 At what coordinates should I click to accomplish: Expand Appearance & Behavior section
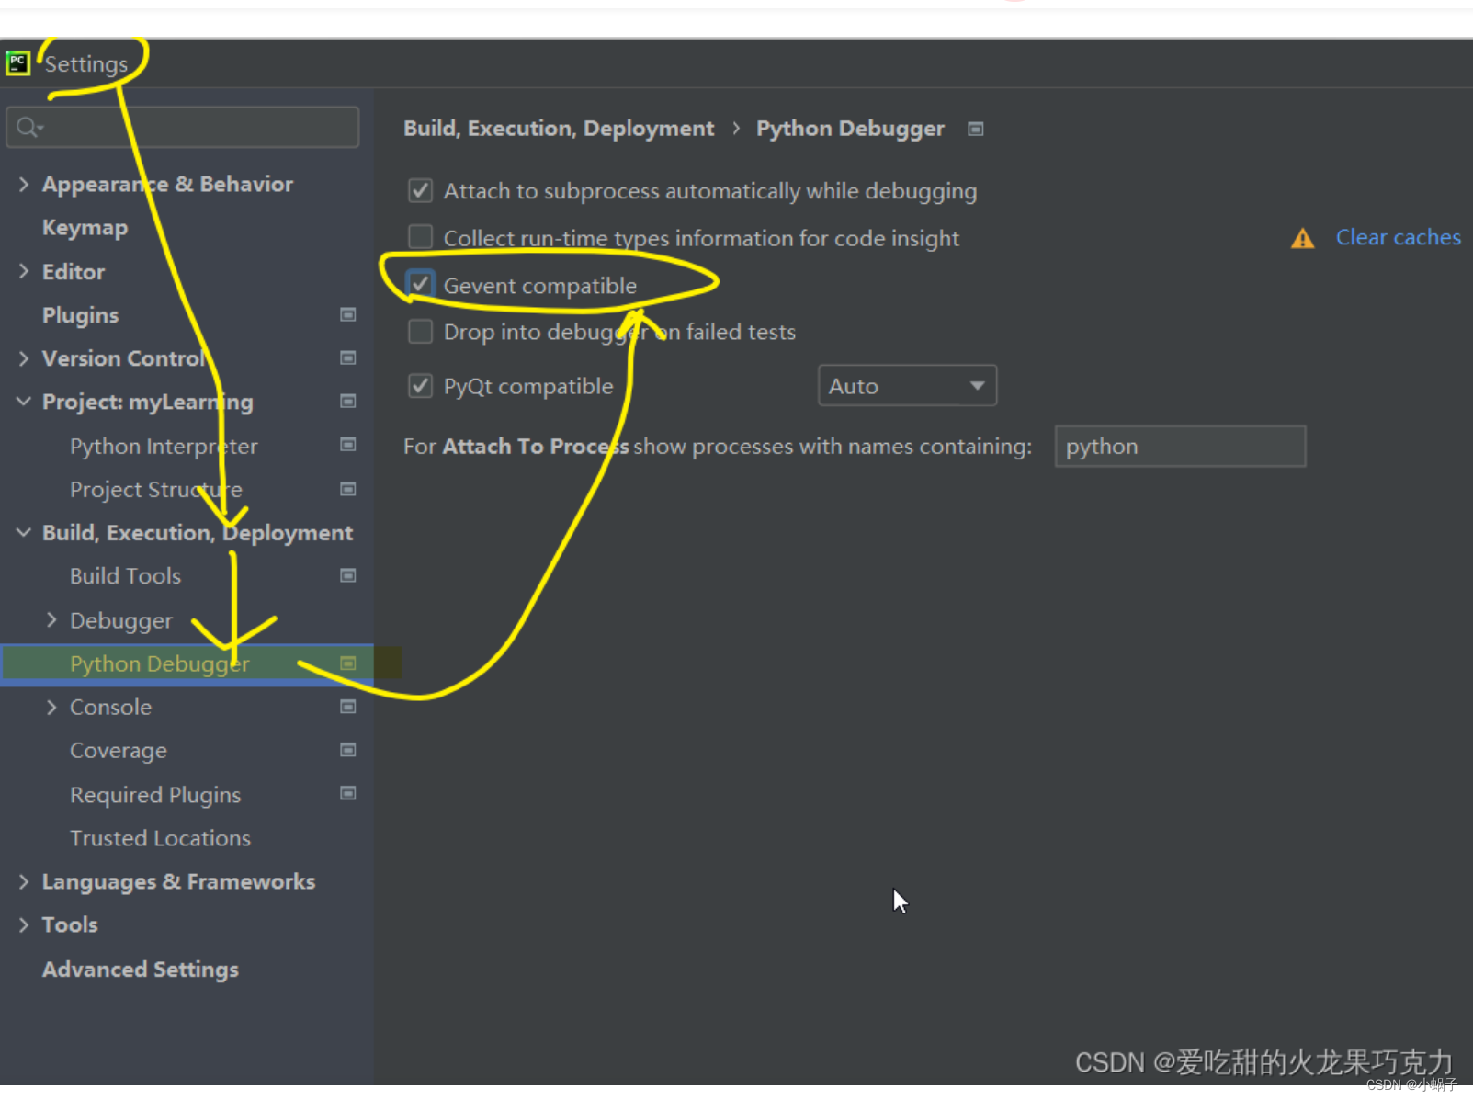point(23,184)
